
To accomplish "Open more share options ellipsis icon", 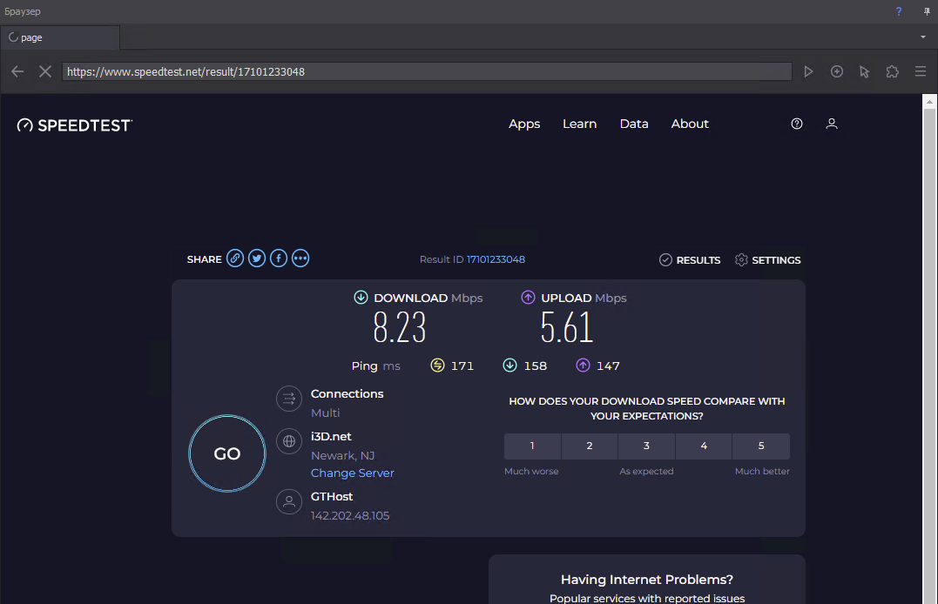I will coord(300,258).
